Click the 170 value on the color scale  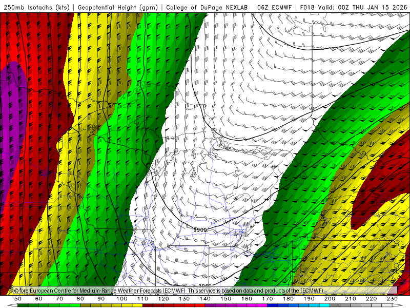coord(268,299)
